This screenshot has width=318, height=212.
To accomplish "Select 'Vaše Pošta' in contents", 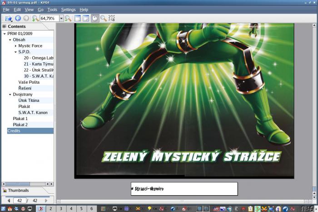I will 29,82.
